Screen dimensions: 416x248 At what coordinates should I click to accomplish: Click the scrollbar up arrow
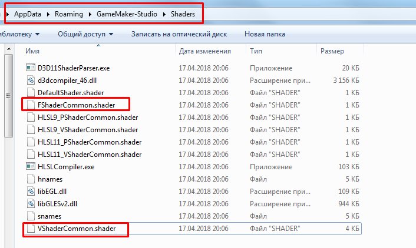click(9, 49)
